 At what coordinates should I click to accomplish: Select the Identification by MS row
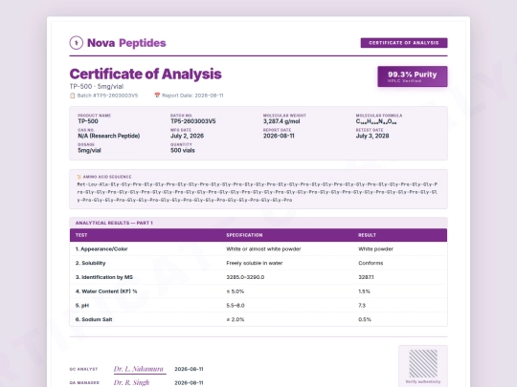pos(258,277)
